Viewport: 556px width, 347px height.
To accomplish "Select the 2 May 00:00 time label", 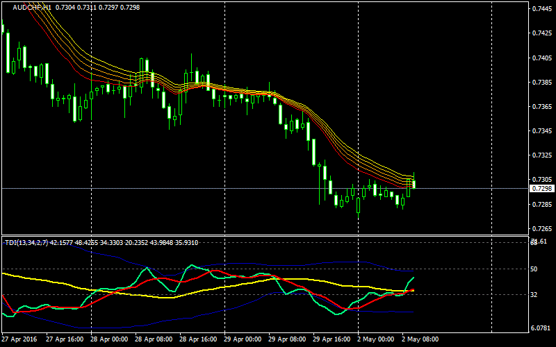I will point(375,340).
